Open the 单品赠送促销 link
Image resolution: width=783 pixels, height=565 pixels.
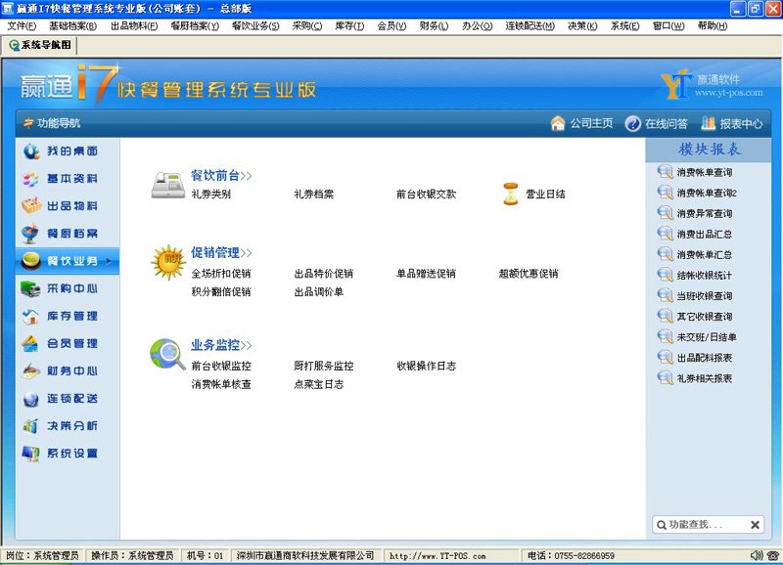[426, 274]
